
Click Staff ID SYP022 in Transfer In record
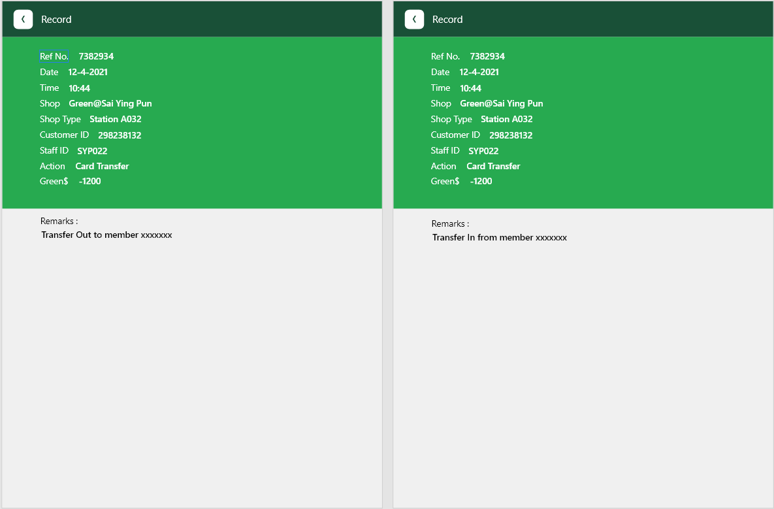(x=483, y=151)
